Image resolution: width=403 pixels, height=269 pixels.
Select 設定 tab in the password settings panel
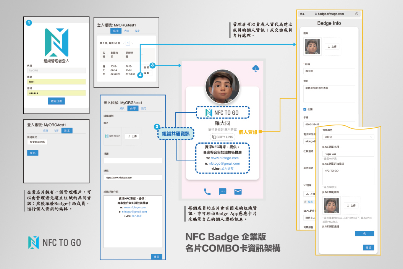pos(67,131)
